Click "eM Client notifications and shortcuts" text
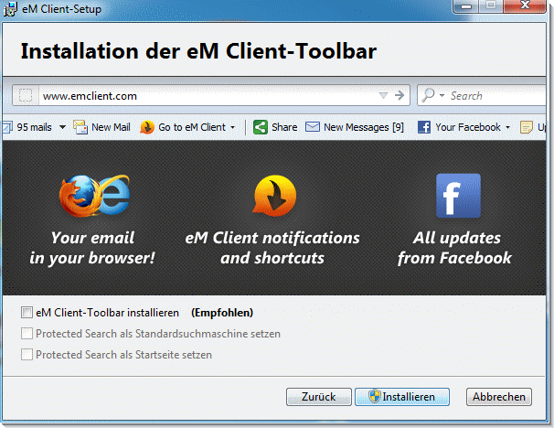554x428 pixels. tap(272, 248)
